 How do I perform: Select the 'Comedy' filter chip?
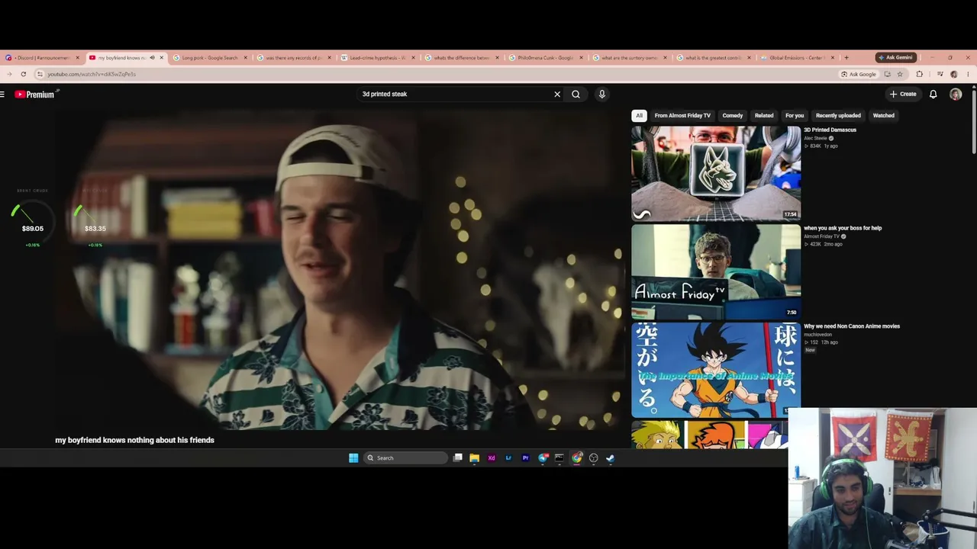[733, 116]
